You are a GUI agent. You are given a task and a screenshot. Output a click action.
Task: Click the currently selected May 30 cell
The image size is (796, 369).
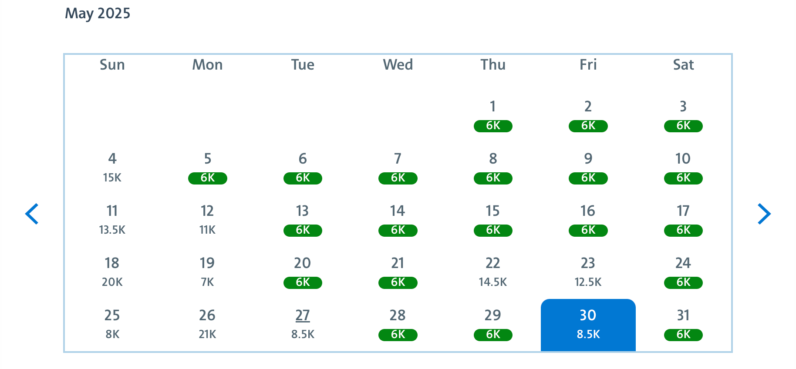pyautogui.click(x=588, y=324)
